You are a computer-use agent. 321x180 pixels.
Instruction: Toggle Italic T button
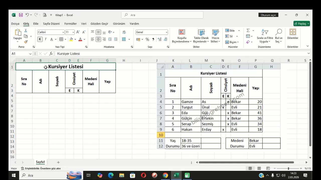click(x=46, y=39)
